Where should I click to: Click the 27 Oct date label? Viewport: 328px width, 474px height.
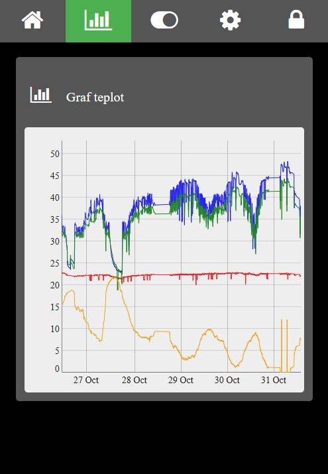(86, 380)
